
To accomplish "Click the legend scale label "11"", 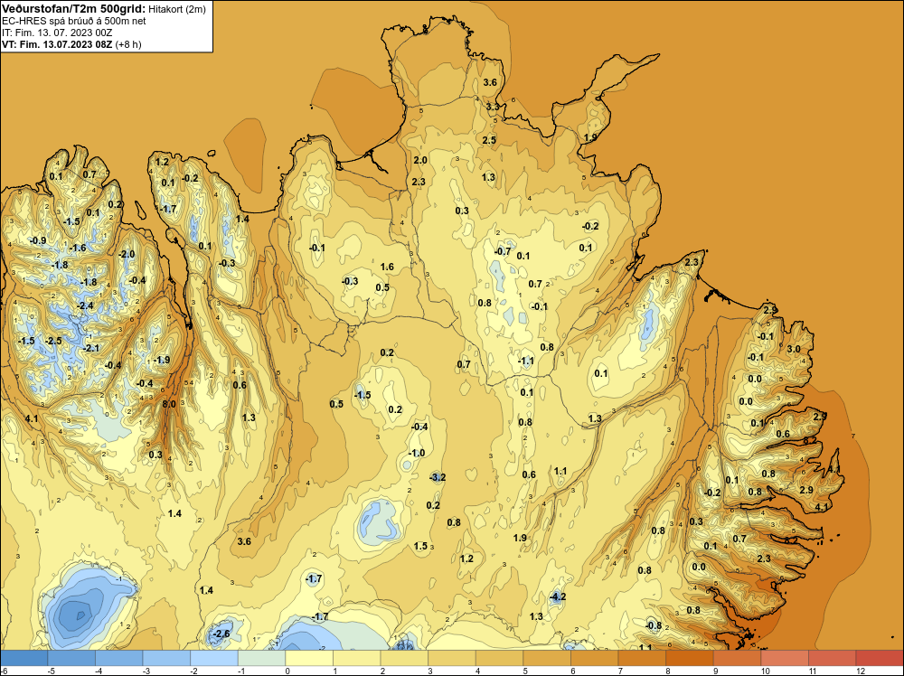I will (x=813, y=671).
